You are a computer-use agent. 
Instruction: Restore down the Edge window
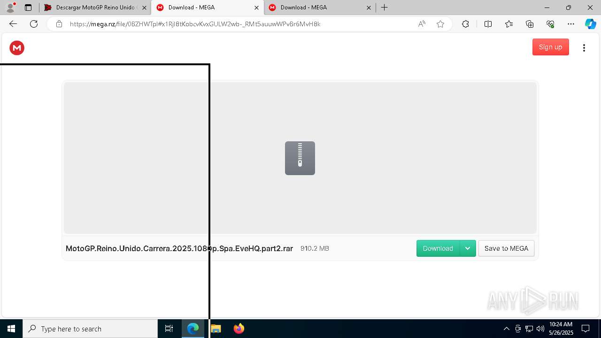(x=569, y=8)
